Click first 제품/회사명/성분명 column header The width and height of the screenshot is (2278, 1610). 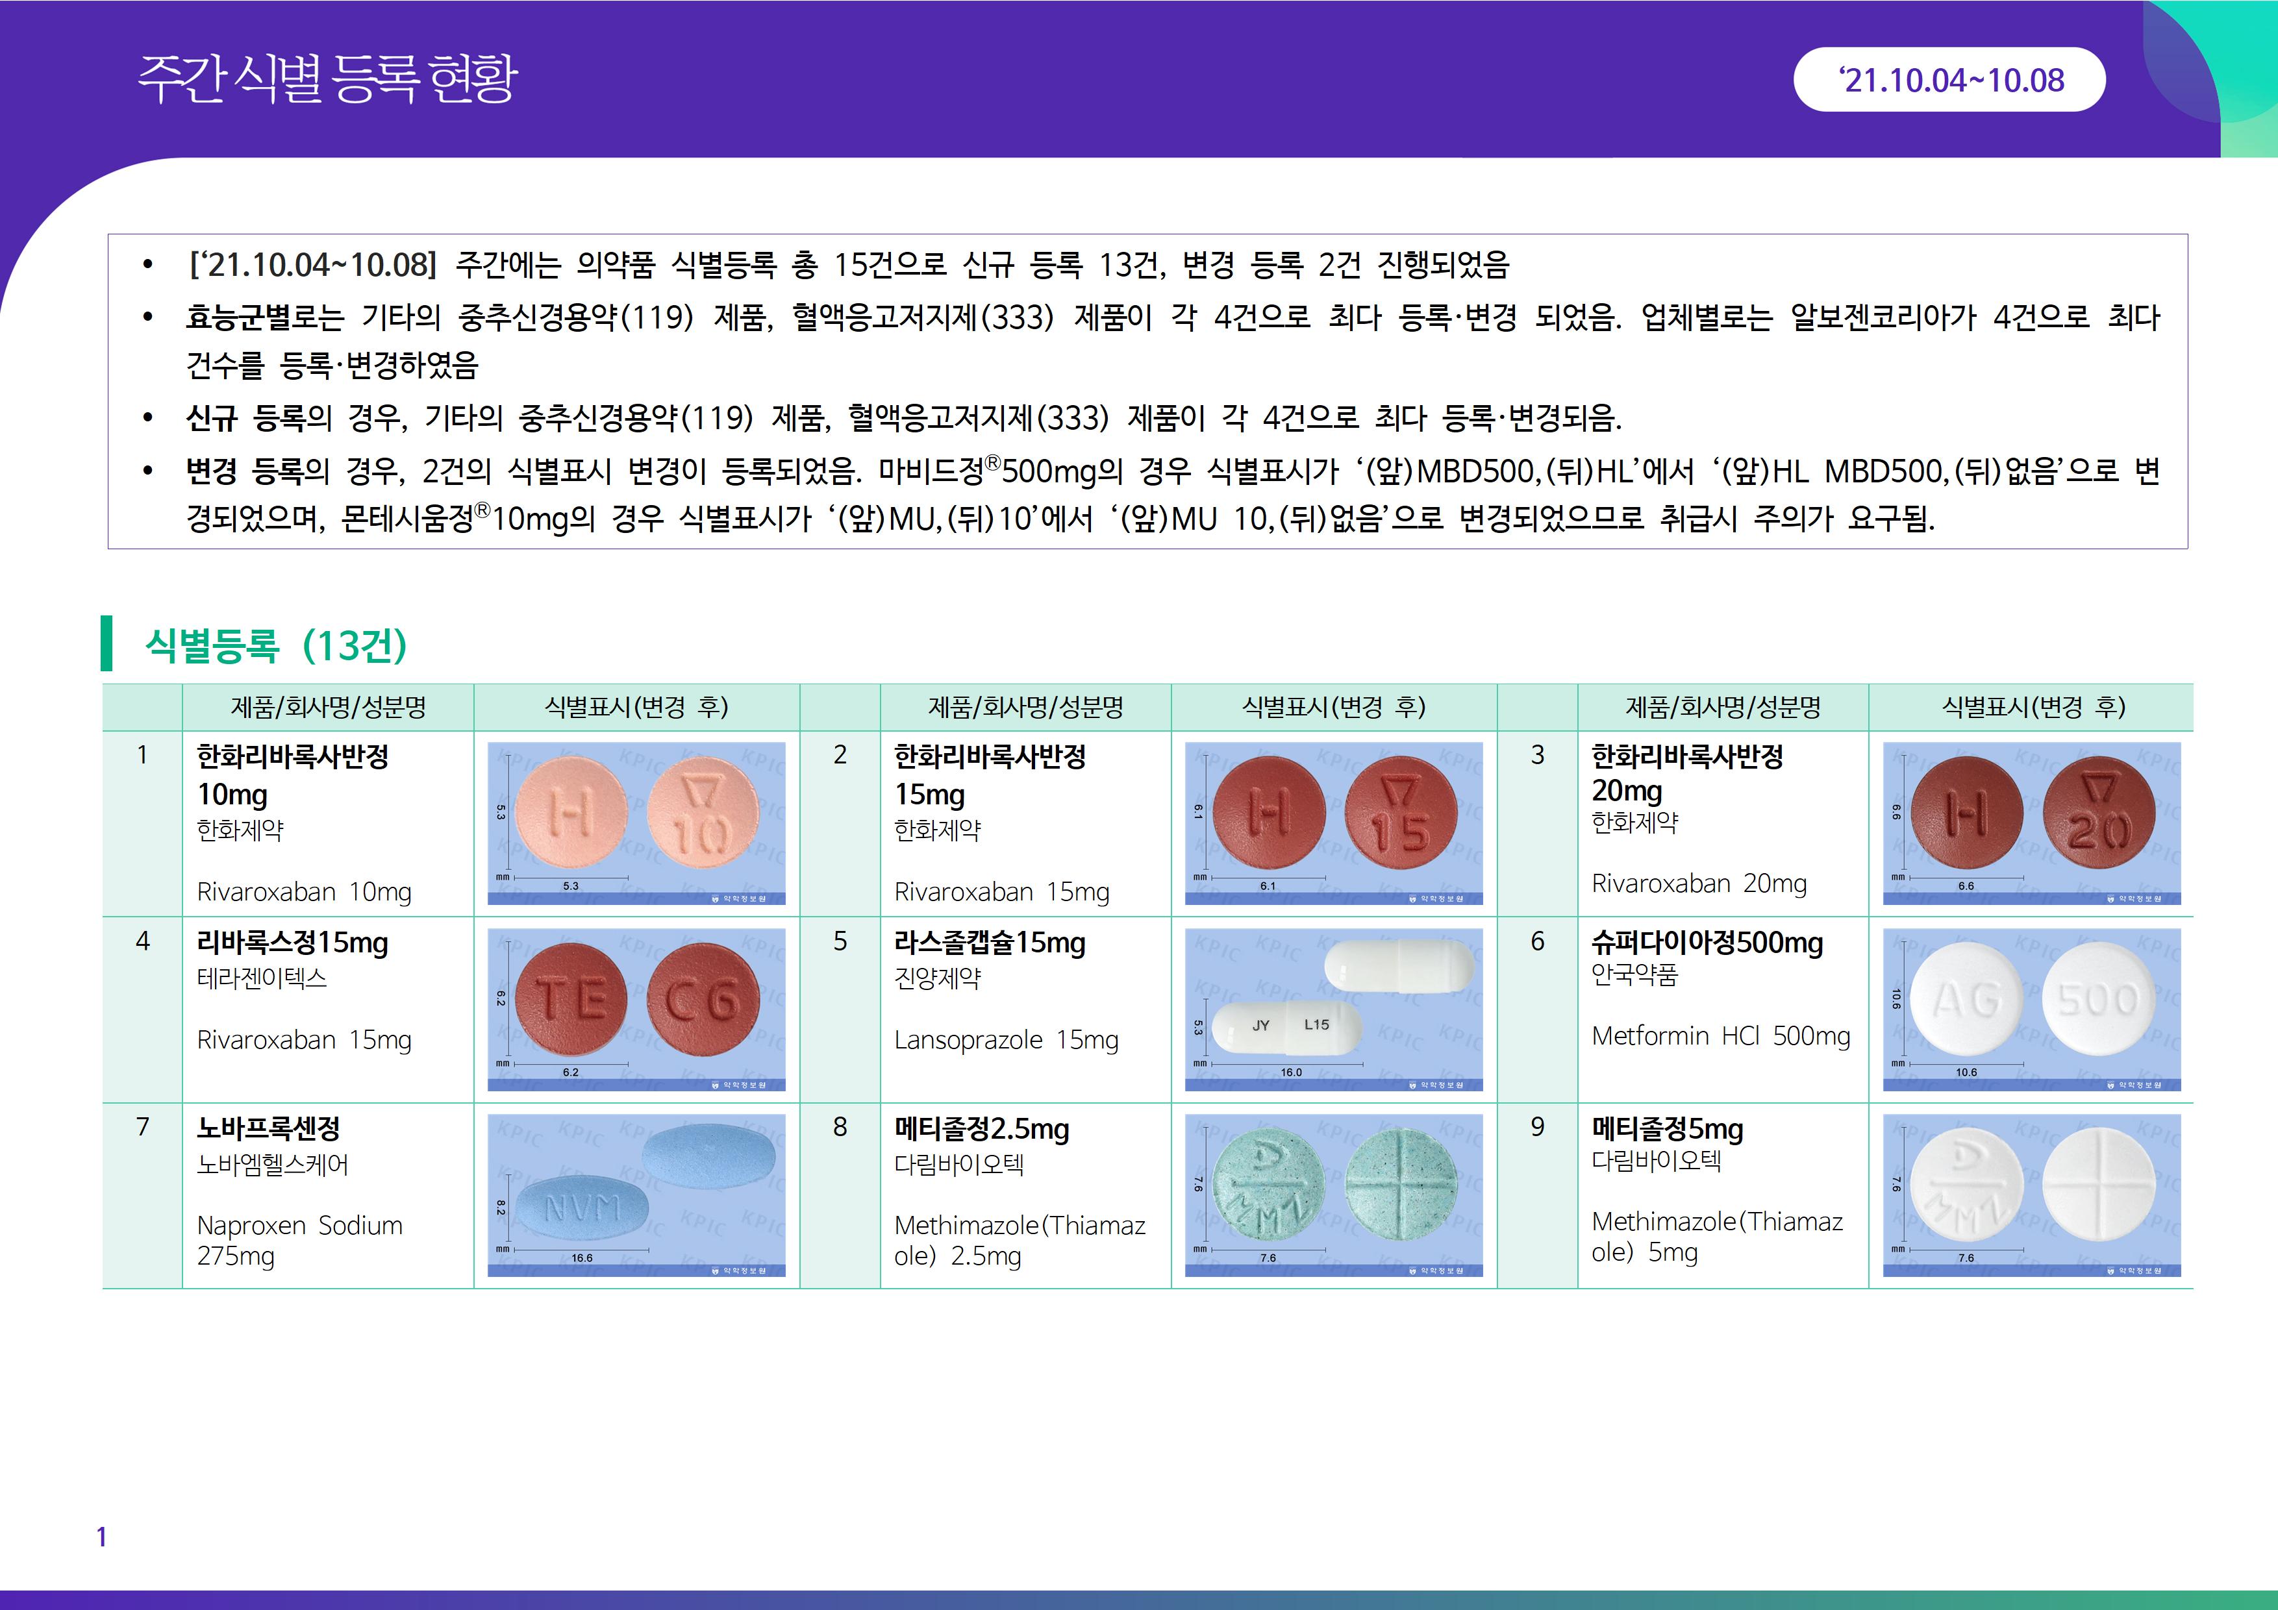tap(327, 707)
